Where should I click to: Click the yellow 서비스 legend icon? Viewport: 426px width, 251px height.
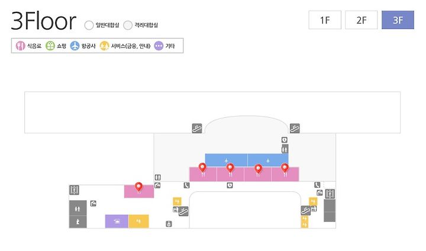click(x=104, y=46)
